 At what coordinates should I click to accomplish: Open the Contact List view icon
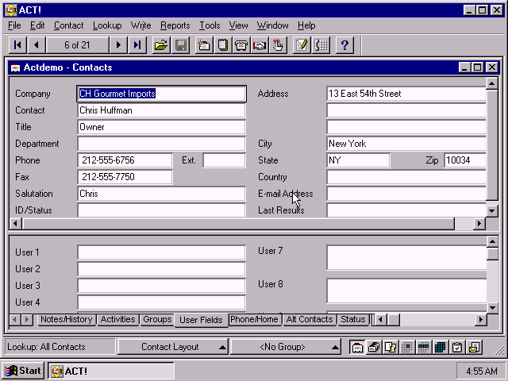click(x=374, y=348)
